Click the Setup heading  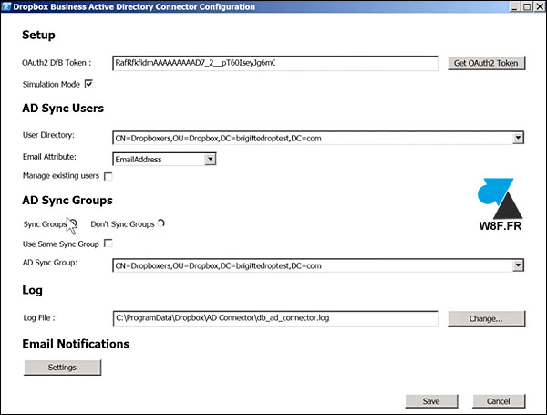[x=38, y=35]
